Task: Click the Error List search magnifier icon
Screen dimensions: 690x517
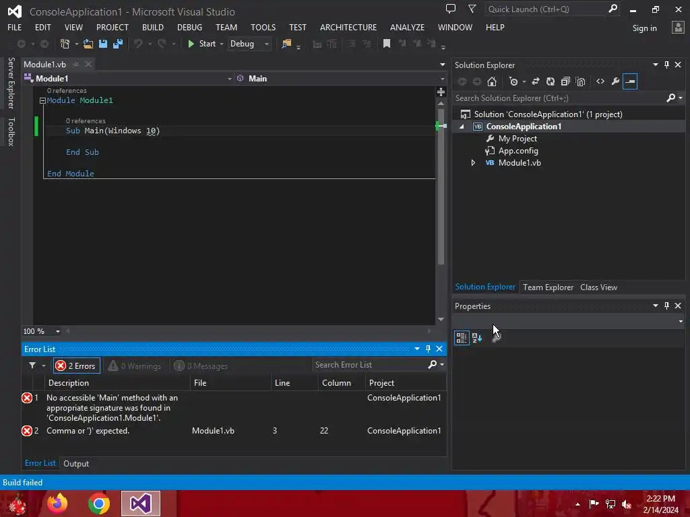Action: point(432,364)
